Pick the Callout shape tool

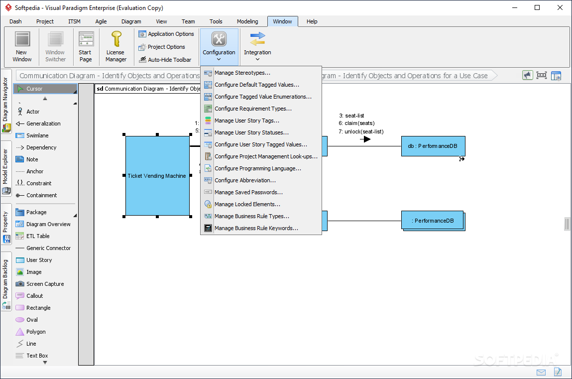(45, 296)
